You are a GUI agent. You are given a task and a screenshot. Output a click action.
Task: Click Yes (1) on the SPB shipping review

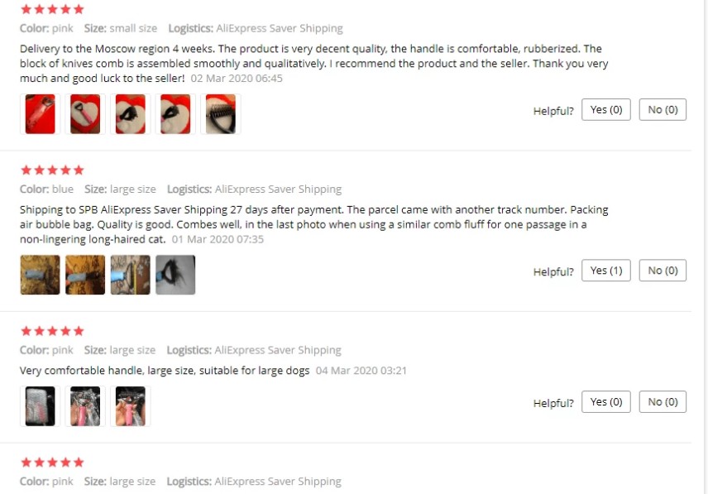[606, 271]
